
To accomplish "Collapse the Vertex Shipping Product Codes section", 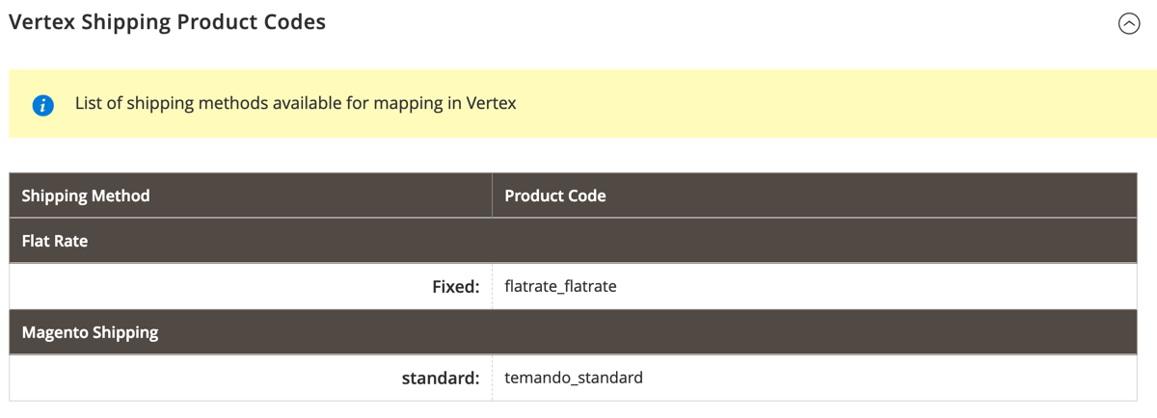I will (1129, 23).
